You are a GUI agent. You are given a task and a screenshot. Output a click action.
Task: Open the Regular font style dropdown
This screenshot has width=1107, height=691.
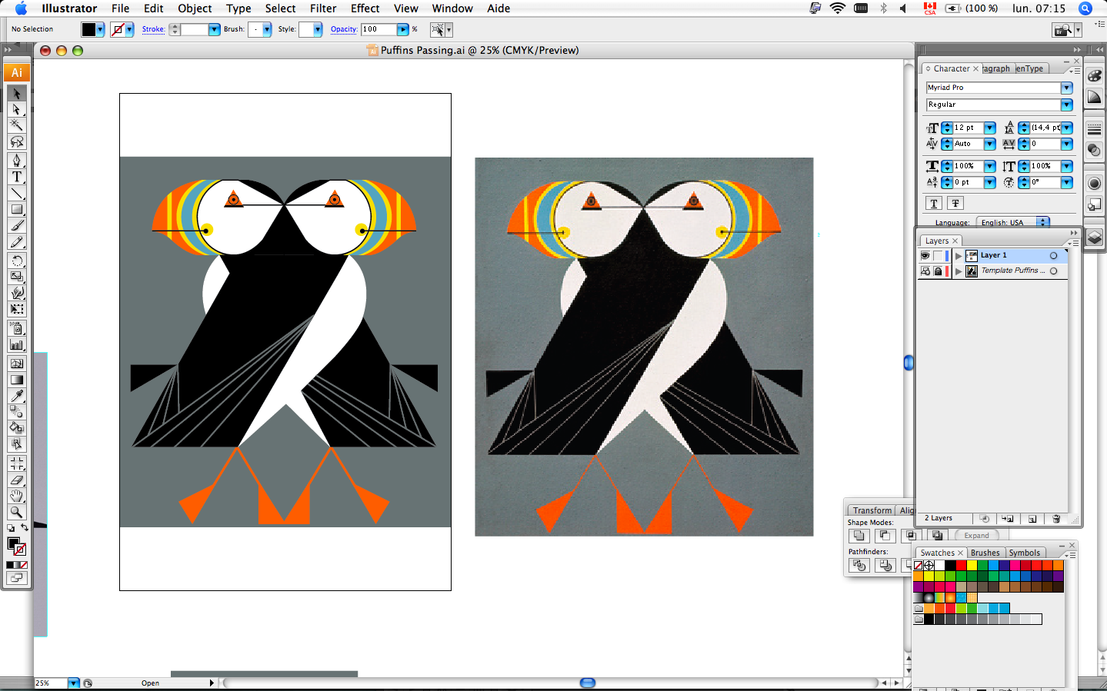click(1067, 105)
